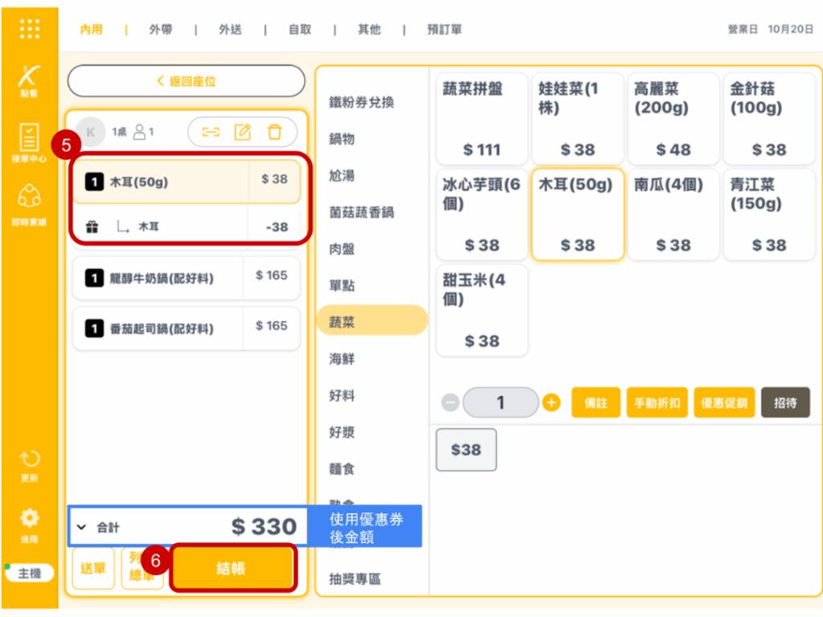The height and width of the screenshot is (617, 823).
Task: Expand the 合計 total chevron
Action: tap(82, 528)
